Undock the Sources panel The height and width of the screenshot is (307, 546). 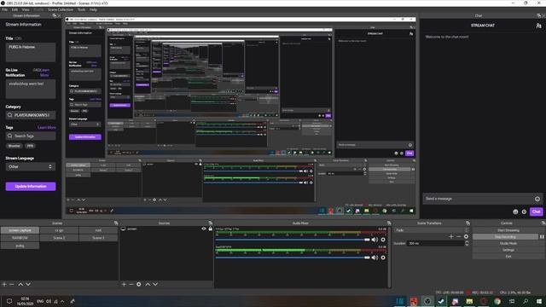[211, 223]
